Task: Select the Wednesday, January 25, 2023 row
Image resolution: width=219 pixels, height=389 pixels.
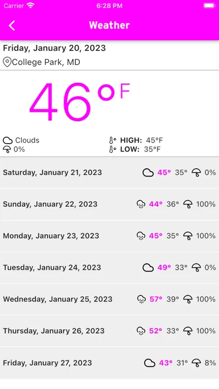Action: (109, 299)
